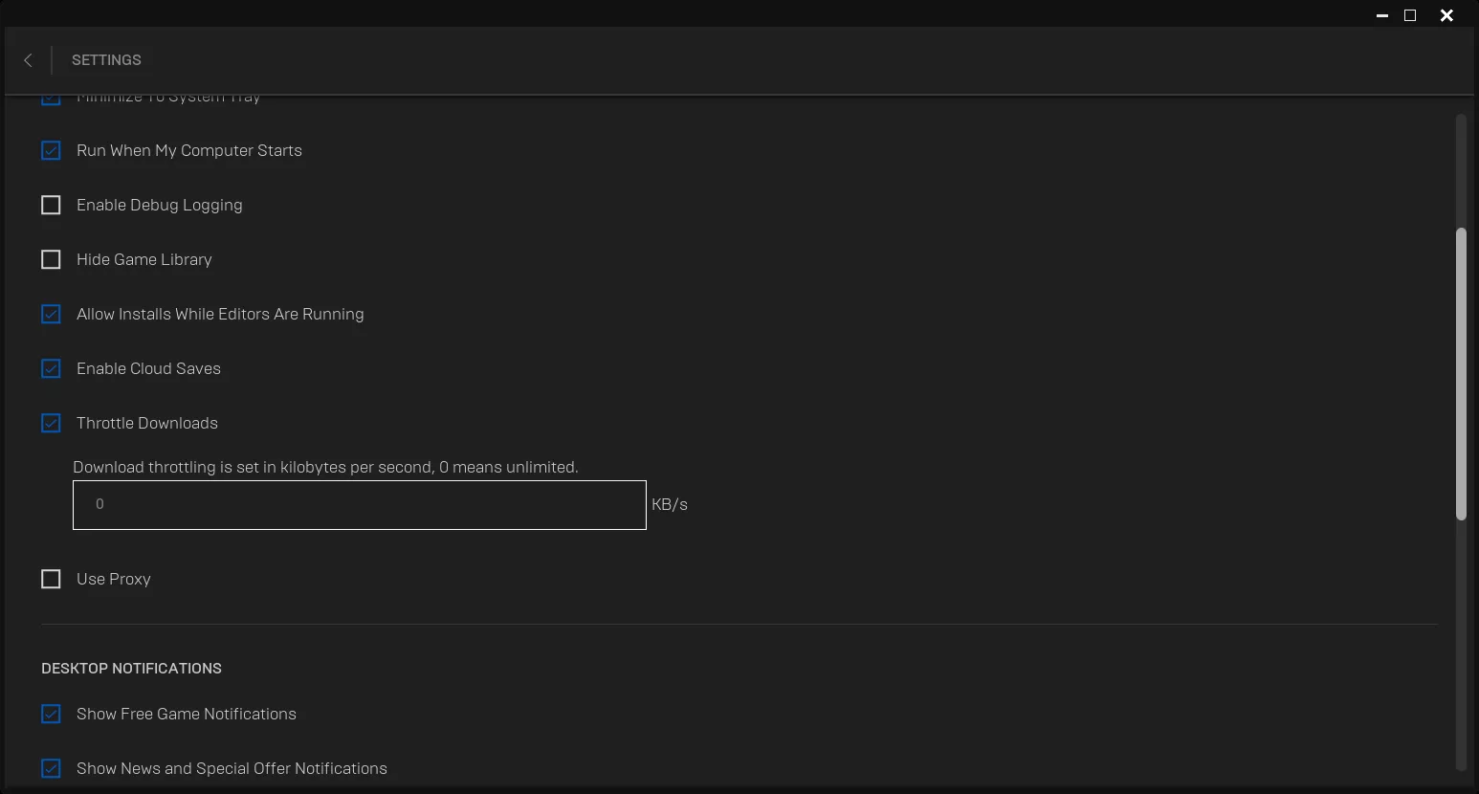Click the throttling explanation text

325,467
